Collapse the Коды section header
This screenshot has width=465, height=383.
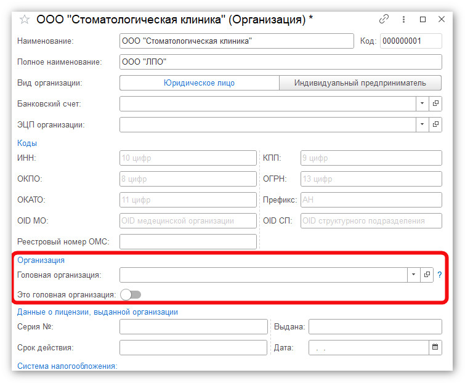[x=27, y=143]
